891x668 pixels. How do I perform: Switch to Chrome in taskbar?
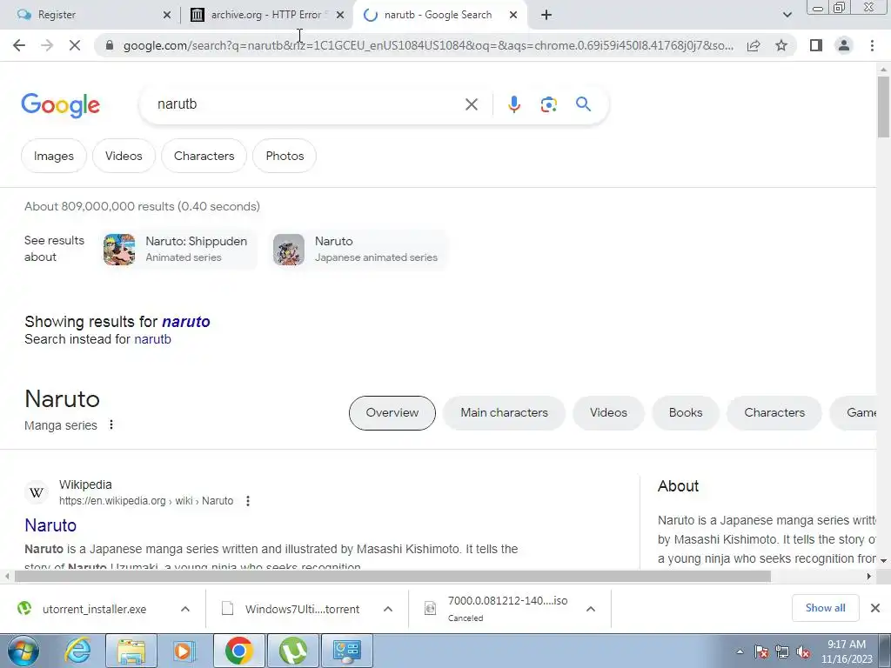(239, 651)
